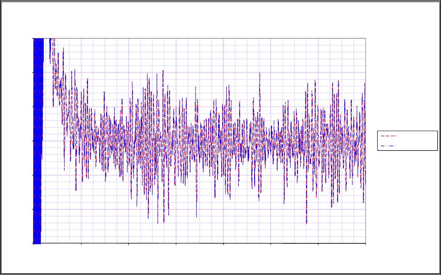Click the empty area below the x-axis
This screenshot has height=275, width=441.
tap(200, 258)
